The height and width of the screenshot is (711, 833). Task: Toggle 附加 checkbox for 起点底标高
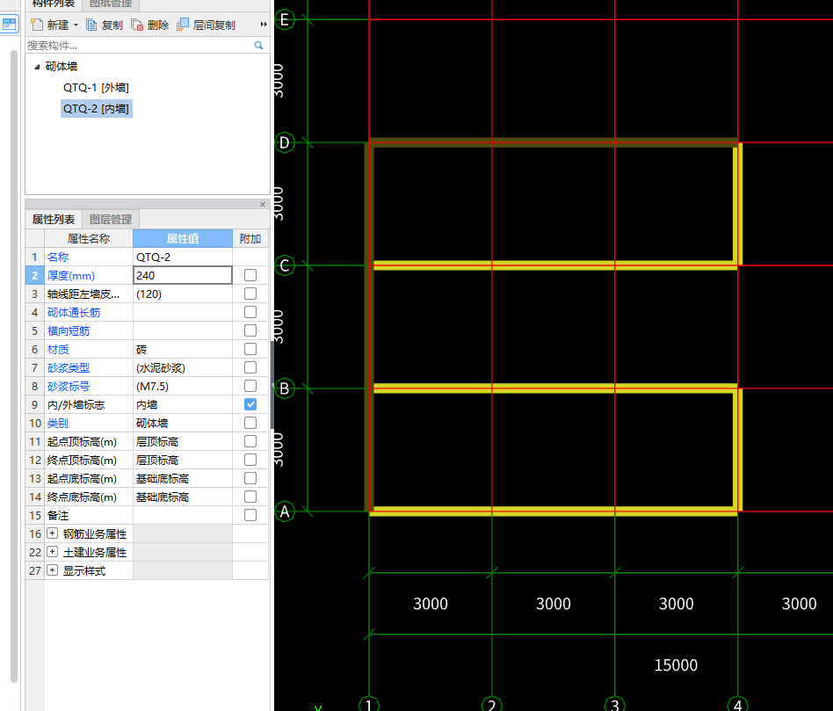click(x=250, y=478)
